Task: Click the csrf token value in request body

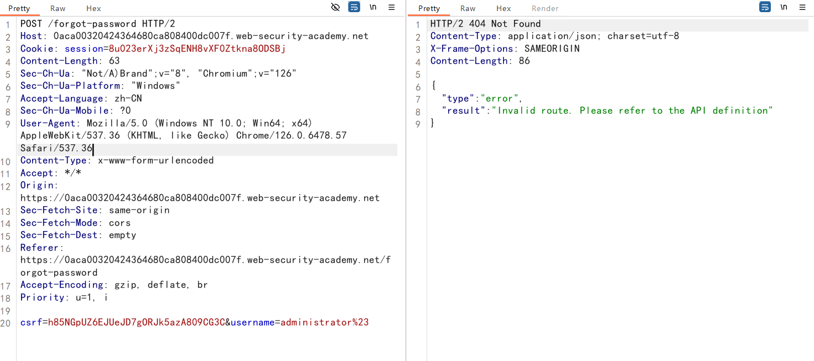Action: coord(136,322)
